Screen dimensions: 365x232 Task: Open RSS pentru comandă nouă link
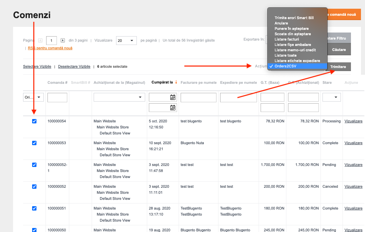click(x=50, y=48)
